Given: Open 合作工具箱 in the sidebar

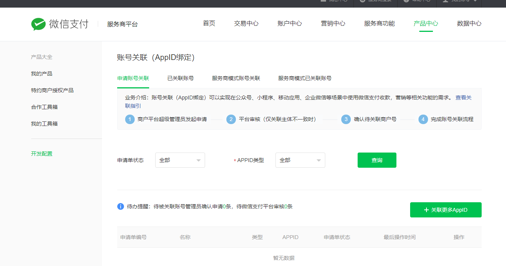Looking at the screenshot, I should [x=44, y=107].
